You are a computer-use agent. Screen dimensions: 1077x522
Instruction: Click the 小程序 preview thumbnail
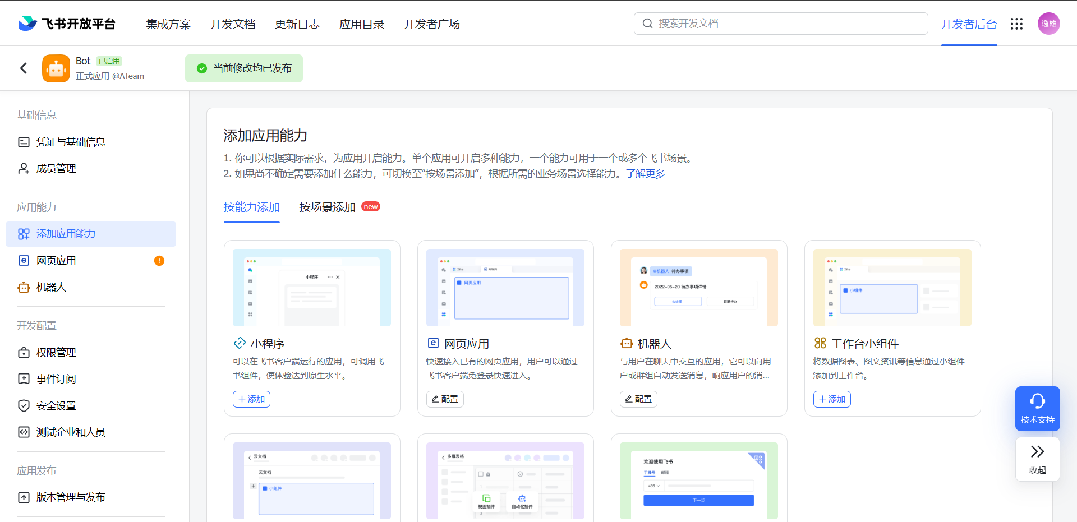312,288
